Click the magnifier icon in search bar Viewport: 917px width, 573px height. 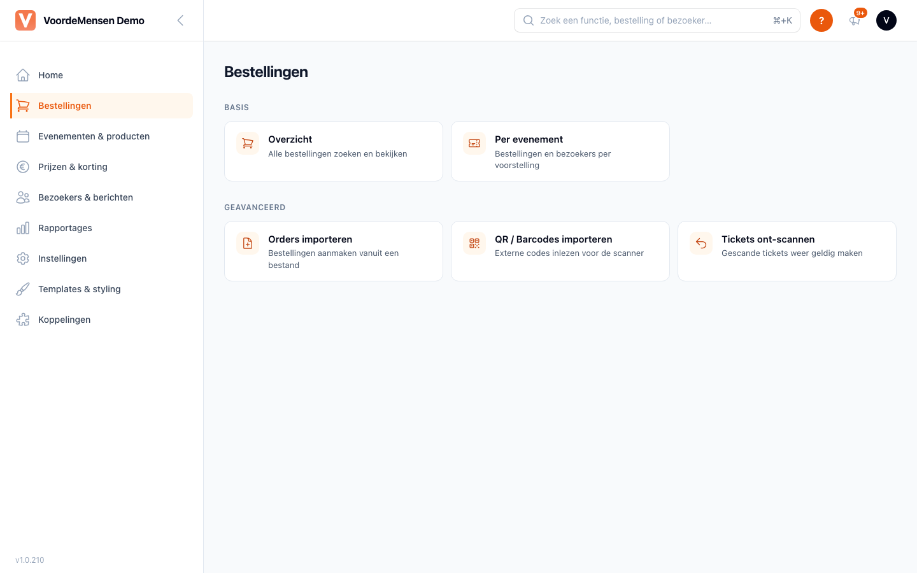529,20
